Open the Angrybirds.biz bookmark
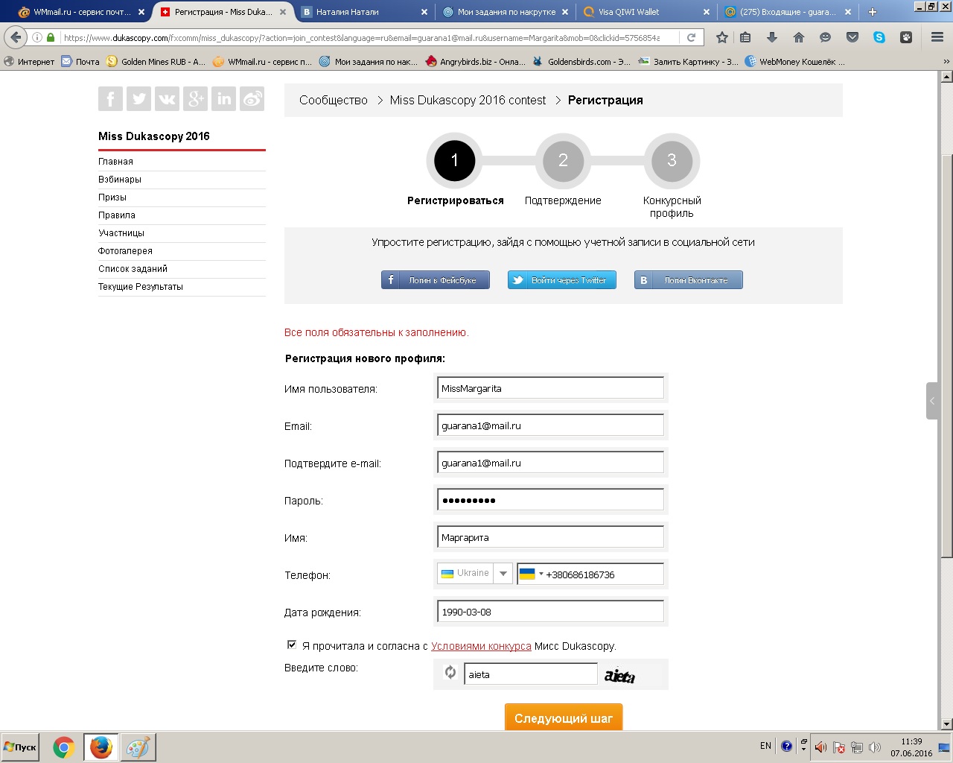This screenshot has width=953, height=763. (476, 62)
